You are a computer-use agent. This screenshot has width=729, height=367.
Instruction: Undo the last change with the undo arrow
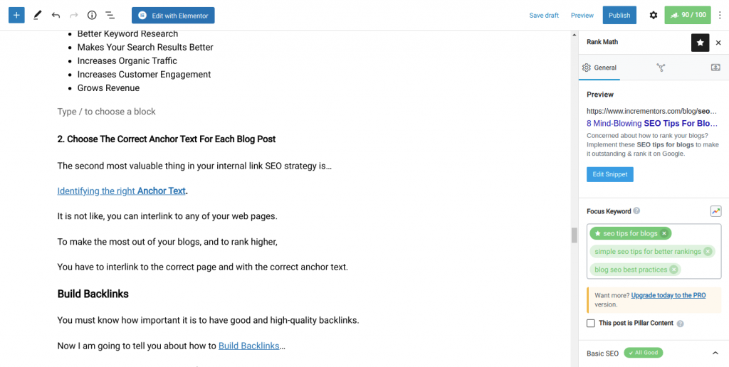coord(56,16)
